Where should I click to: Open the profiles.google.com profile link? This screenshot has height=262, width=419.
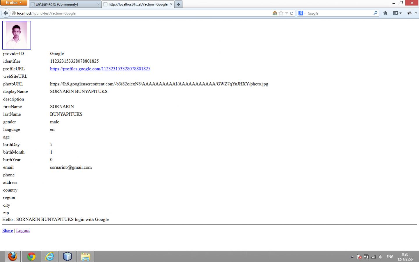pos(100,69)
